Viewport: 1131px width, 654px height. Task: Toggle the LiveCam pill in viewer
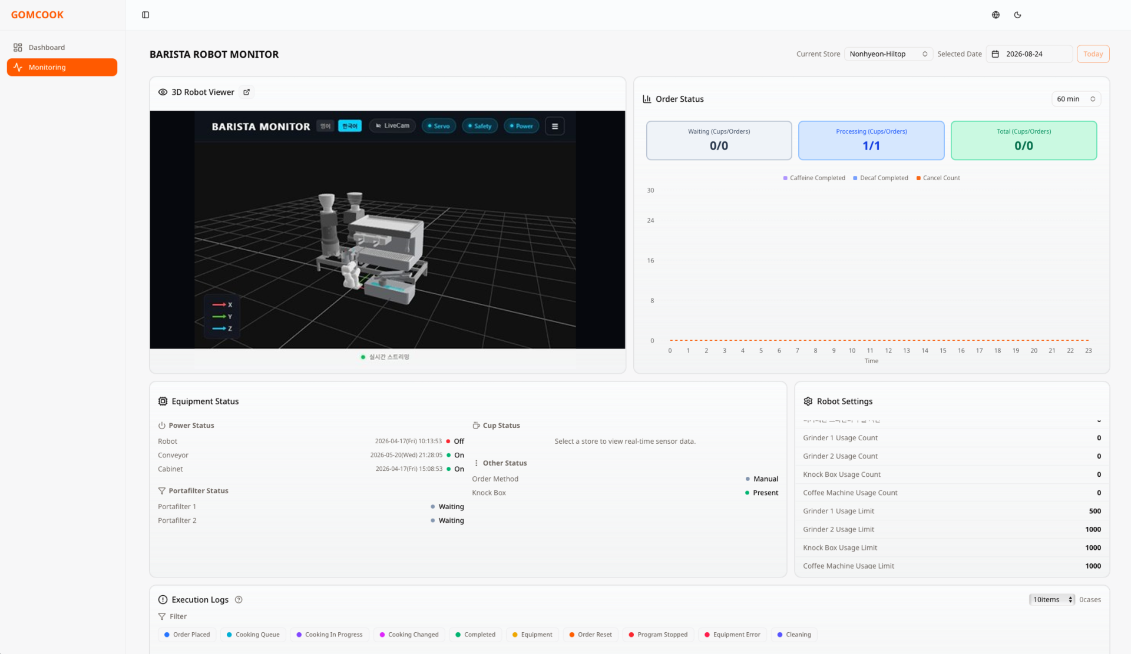[393, 126]
